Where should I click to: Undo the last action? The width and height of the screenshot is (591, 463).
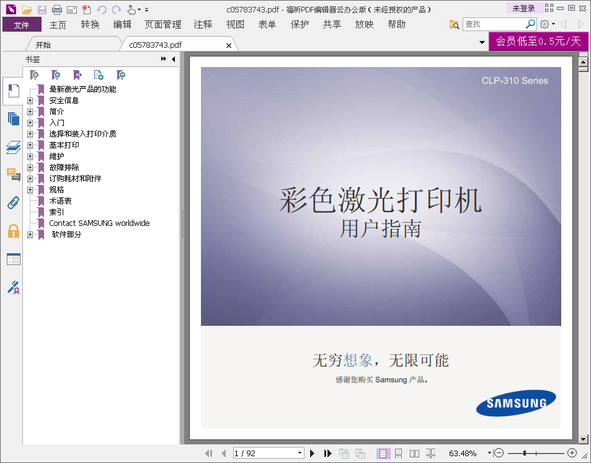[x=101, y=9]
